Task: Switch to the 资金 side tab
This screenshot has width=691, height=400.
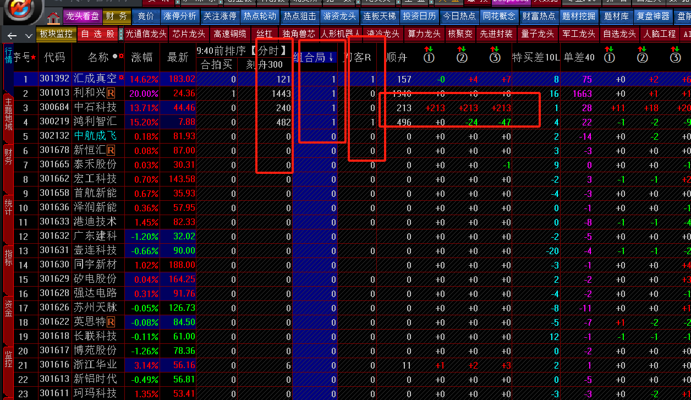Action: click(x=8, y=309)
